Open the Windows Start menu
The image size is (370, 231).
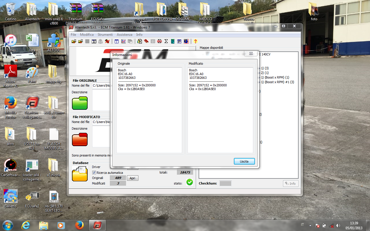(8, 225)
